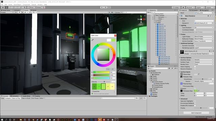This screenshot has width=216, height=121.
Task: Expand the Floors group in Hierarchy
Action: 155,21
